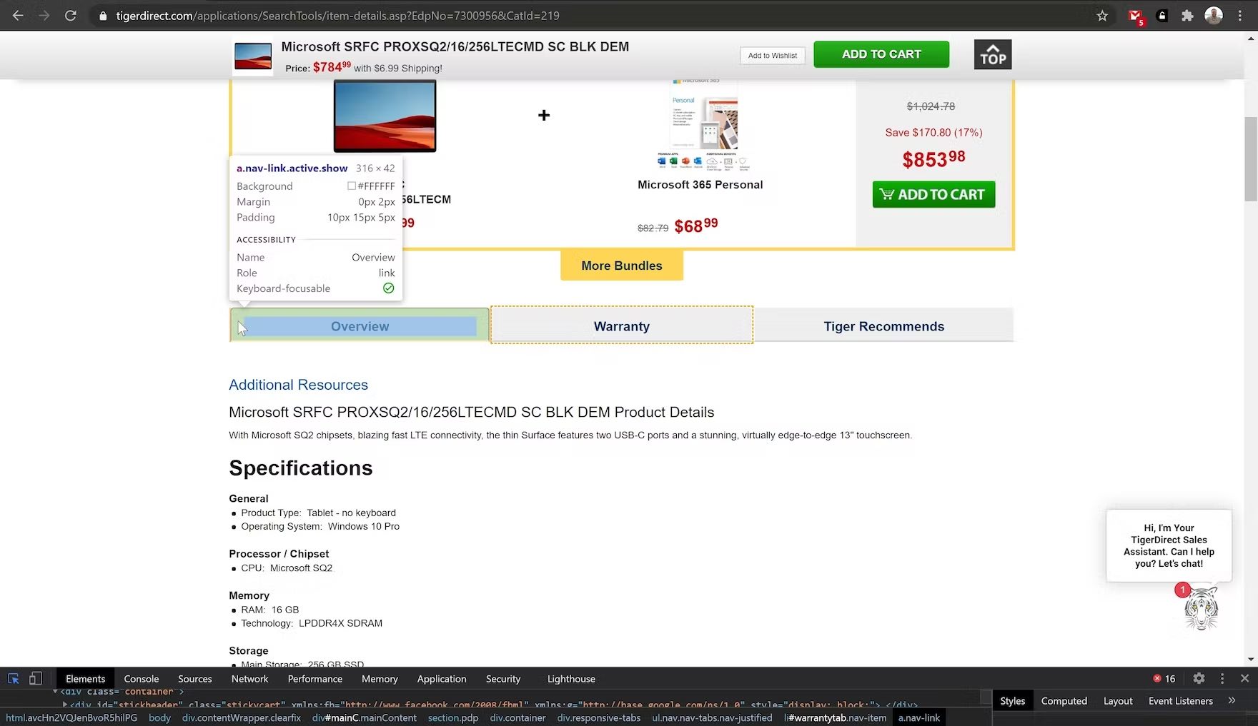The image size is (1258, 726).
Task: Open the tiger sales assistant chat icon
Action: 1201,609
